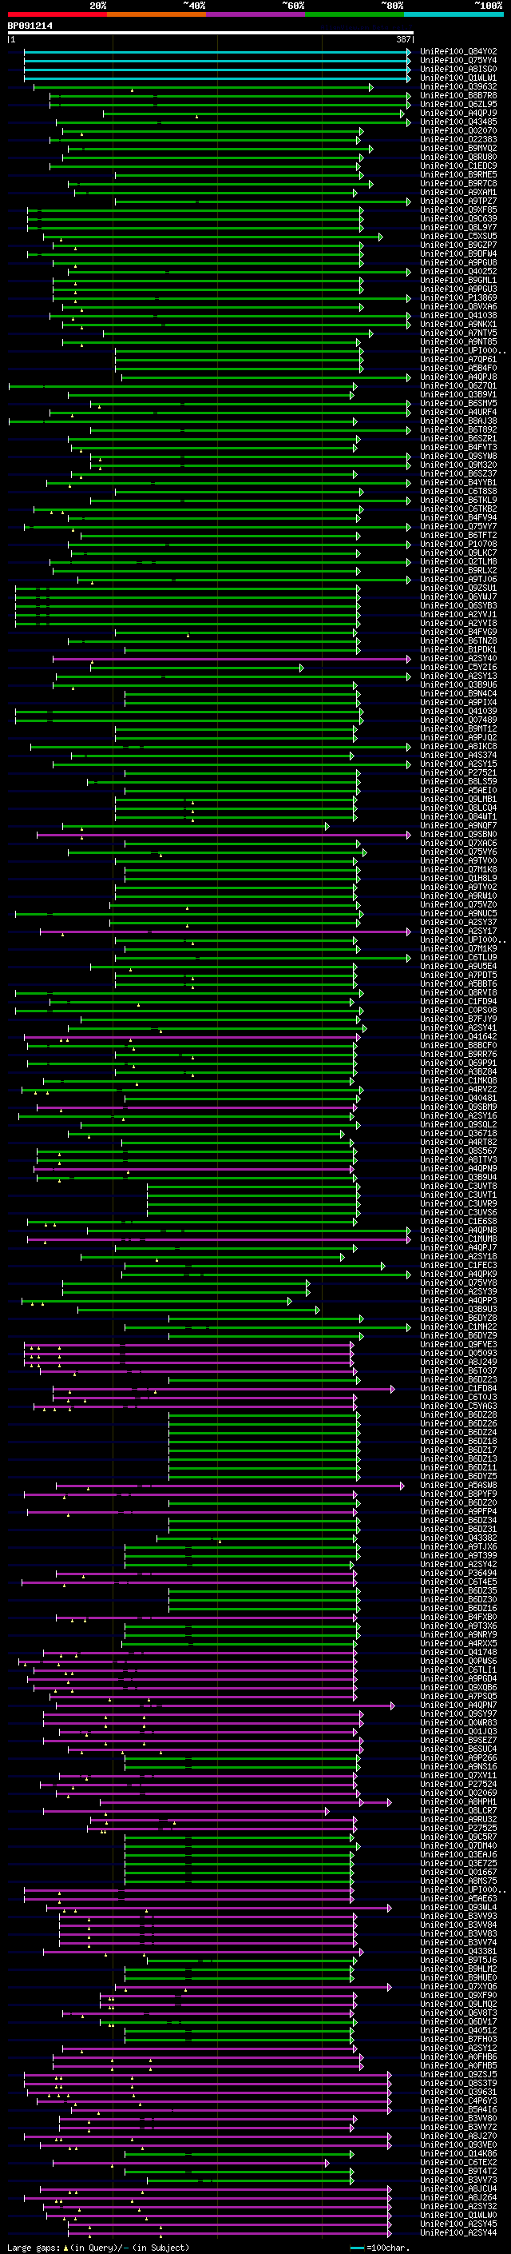Open hit UniRef100_Q6Z7Q1
The image size is (511, 2254).
[458, 386]
